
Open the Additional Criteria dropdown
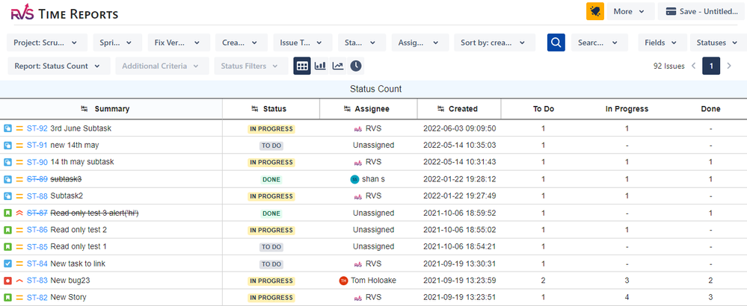point(162,66)
